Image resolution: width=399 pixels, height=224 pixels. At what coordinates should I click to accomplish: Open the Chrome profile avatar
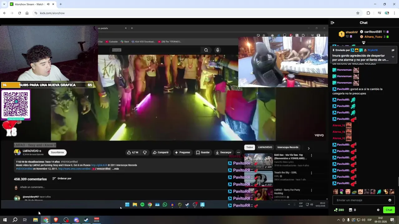point(387,13)
